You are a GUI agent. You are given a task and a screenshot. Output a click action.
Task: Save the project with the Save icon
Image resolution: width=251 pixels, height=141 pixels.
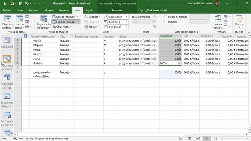tap(6, 4)
